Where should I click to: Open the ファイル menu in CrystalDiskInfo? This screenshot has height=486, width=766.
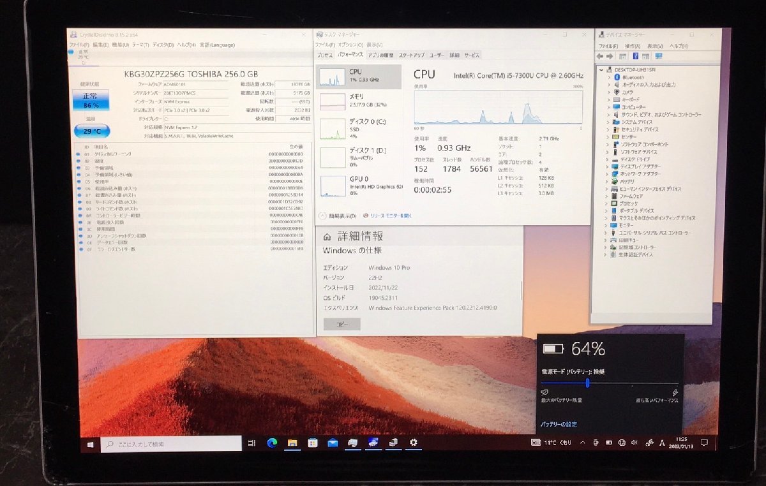coord(79,45)
